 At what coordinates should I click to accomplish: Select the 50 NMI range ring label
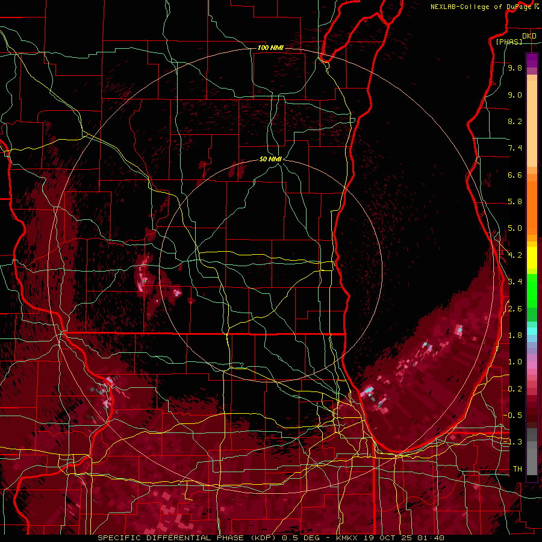(270, 159)
